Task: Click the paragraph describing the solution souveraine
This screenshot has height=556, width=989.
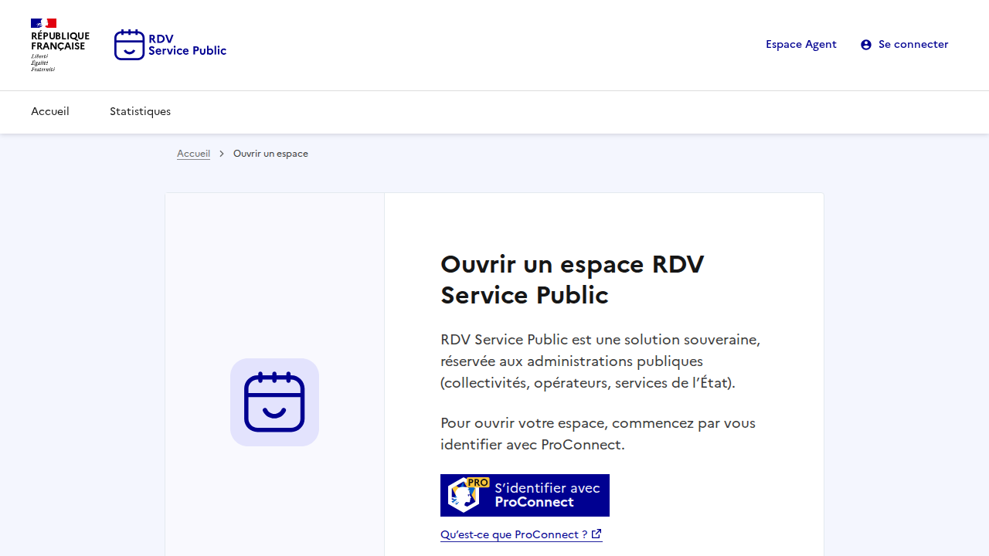Action: click(x=600, y=361)
